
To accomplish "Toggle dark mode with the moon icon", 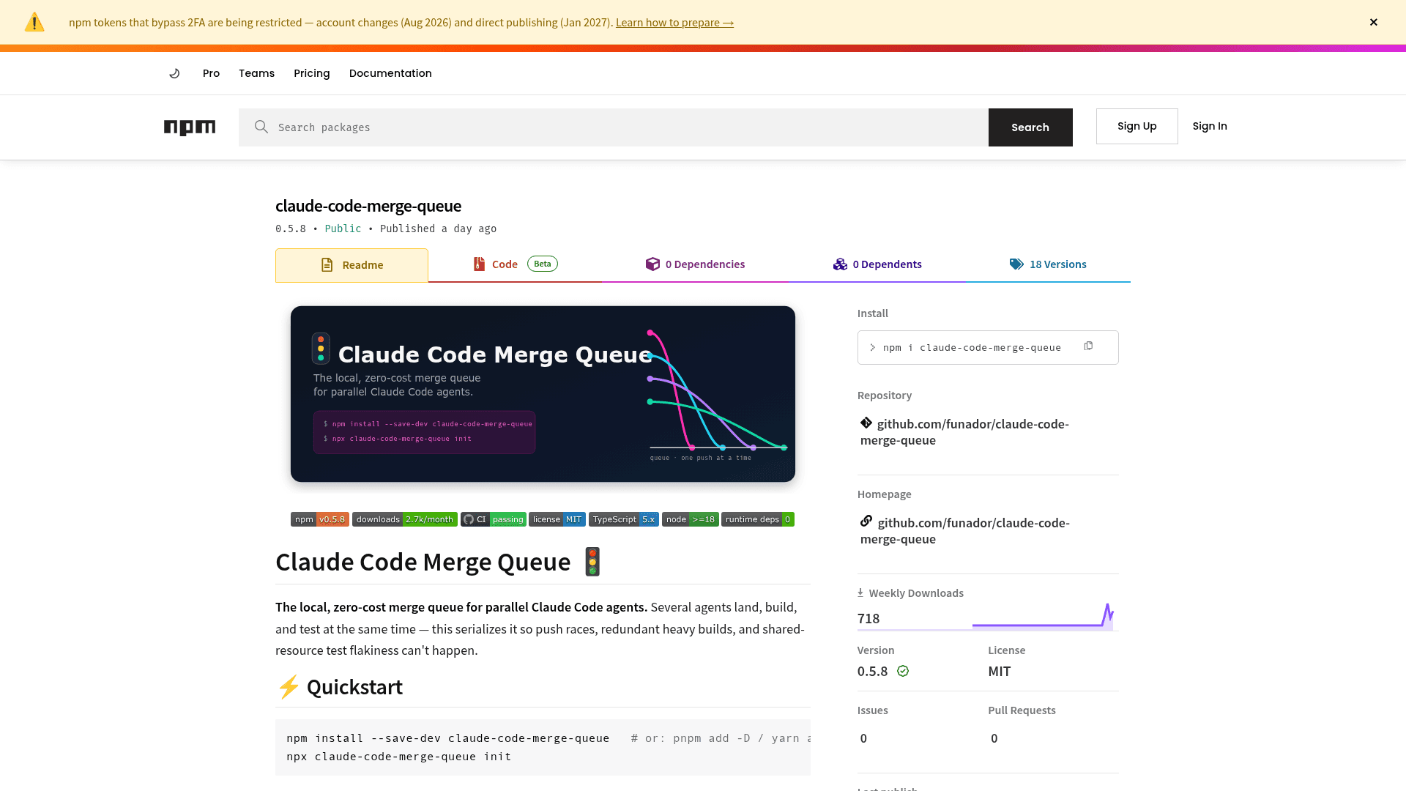I will tap(174, 73).
